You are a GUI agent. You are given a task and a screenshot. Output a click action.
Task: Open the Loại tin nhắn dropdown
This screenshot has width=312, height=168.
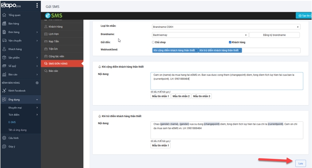(226, 27)
